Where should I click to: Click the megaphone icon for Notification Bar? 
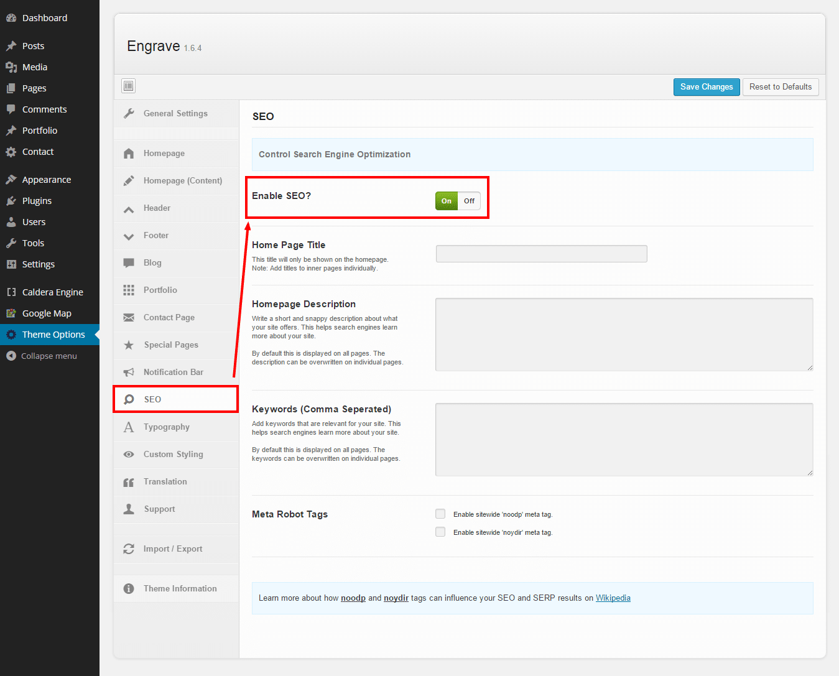pyautogui.click(x=129, y=373)
